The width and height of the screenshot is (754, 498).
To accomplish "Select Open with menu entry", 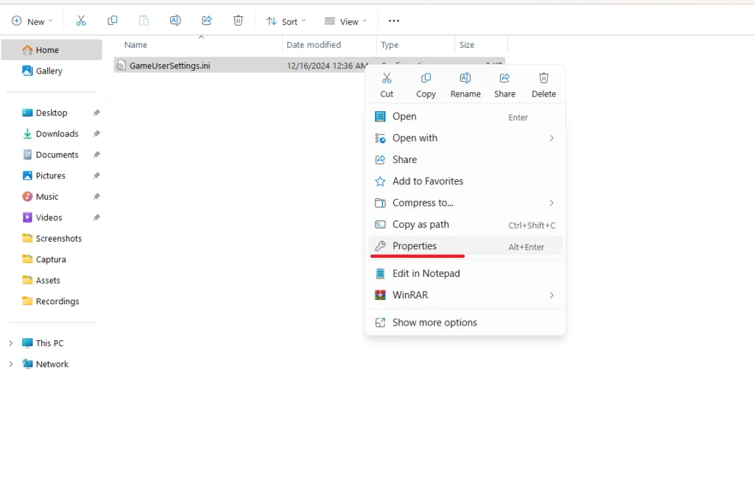I will tap(465, 138).
